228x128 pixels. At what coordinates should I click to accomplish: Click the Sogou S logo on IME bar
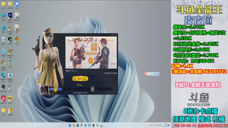tap(145, 74)
